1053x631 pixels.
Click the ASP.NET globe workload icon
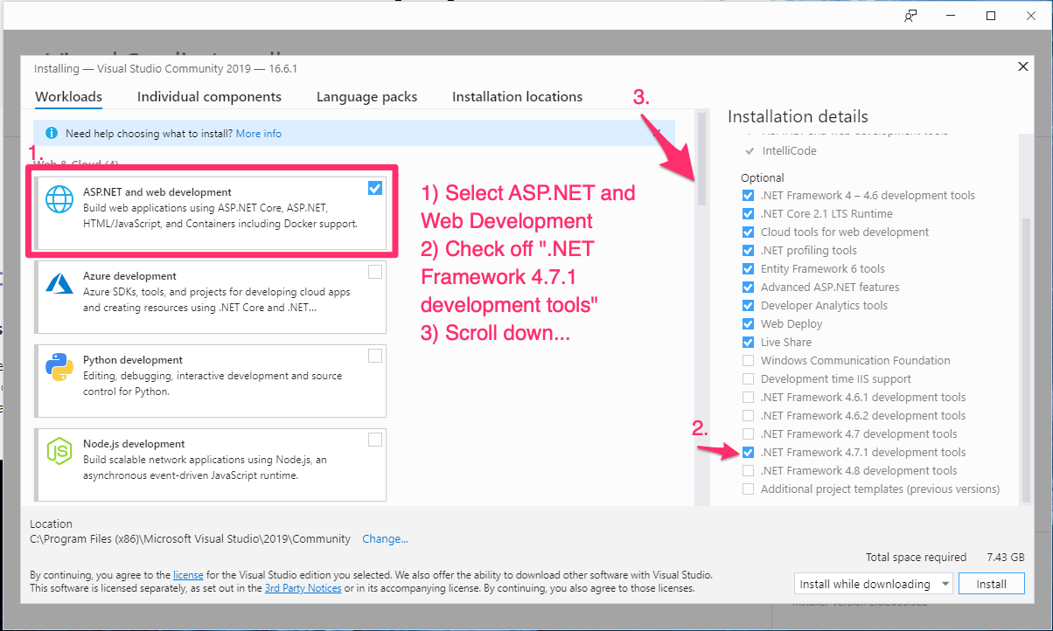pos(60,200)
